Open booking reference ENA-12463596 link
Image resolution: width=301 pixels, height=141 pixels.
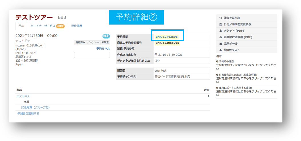point(166,37)
